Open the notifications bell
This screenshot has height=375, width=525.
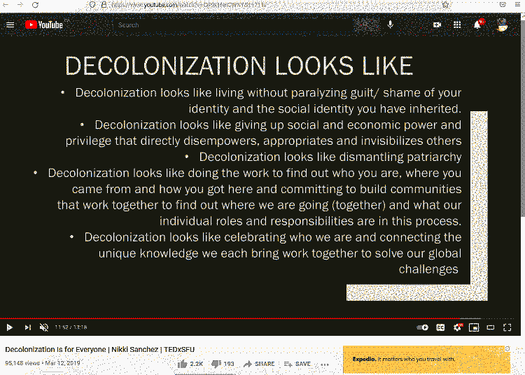pyautogui.click(x=477, y=24)
